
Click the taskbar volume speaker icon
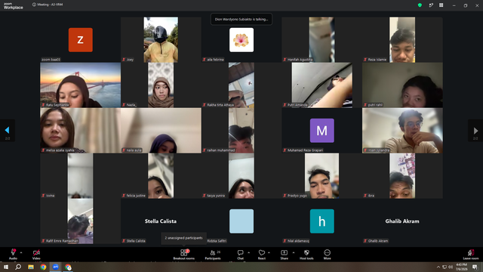pos(451,267)
